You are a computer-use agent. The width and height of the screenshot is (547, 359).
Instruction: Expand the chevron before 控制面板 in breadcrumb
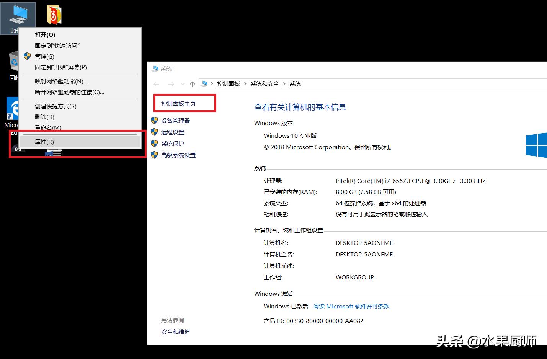[212, 84]
